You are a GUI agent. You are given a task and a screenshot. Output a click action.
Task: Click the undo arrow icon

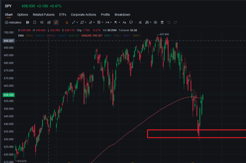169,23
